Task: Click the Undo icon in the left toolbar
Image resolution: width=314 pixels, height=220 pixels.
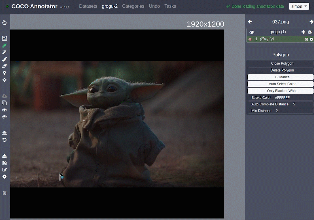Action: 5,140
